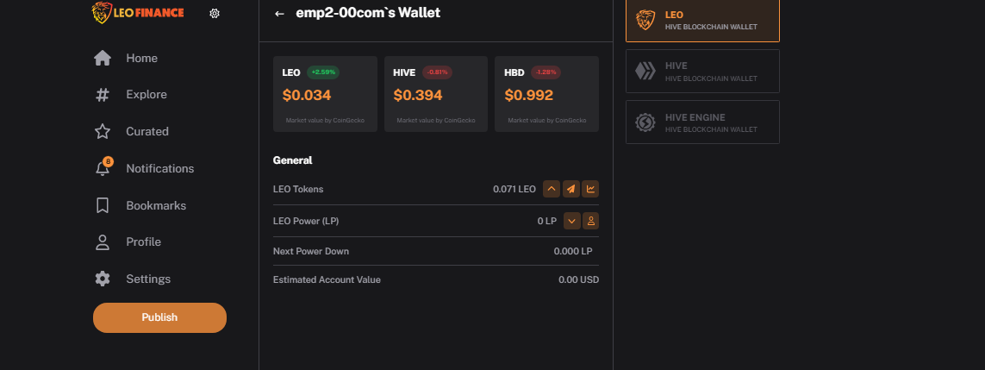The width and height of the screenshot is (985, 370).
Task: Click the +2.59% LEO change badge
Action: click(323, 72)
